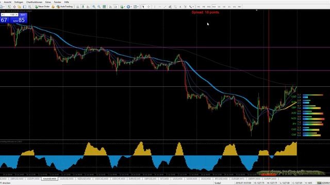Open the Strategy Tester icon
The image size is (330, 185).
coord(30,7)
